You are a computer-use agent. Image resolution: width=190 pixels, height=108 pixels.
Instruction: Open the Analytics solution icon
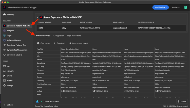[5, 31]
